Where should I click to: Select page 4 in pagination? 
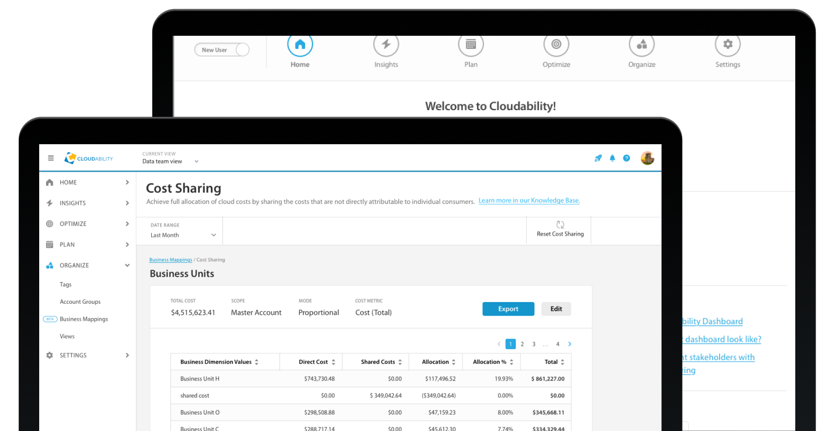[x=558, y=344]
